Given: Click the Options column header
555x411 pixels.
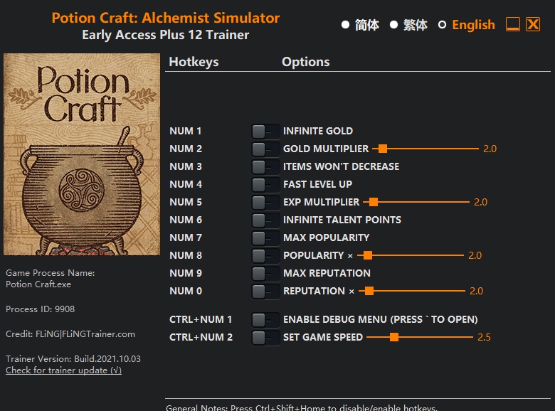Looking at the screenshot, I should [x=305, y=62].
